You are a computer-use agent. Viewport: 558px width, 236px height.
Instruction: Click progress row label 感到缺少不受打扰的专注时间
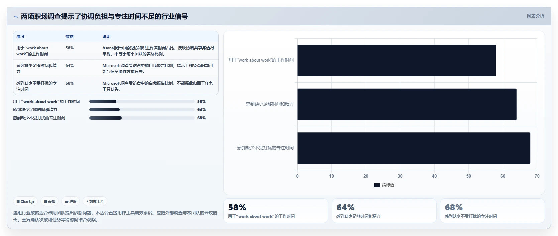click(39, 118)
